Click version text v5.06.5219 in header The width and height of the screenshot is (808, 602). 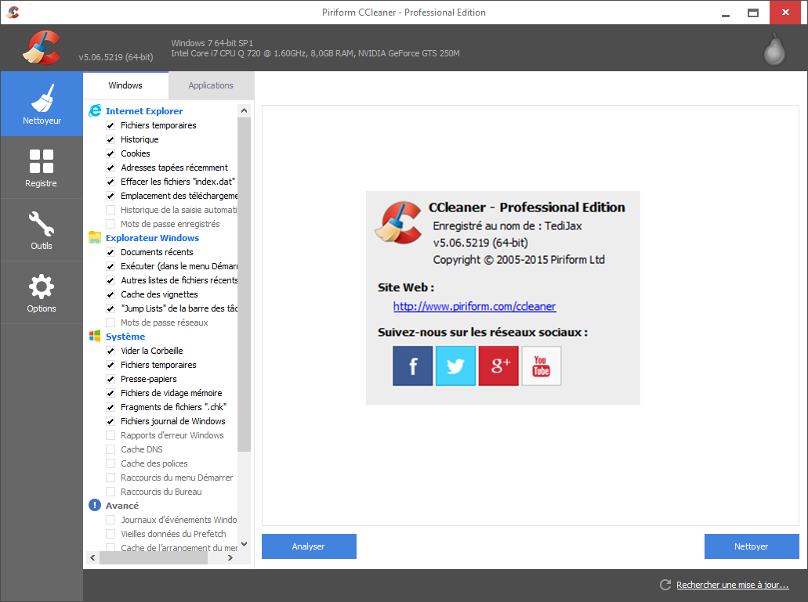(116, 57)
